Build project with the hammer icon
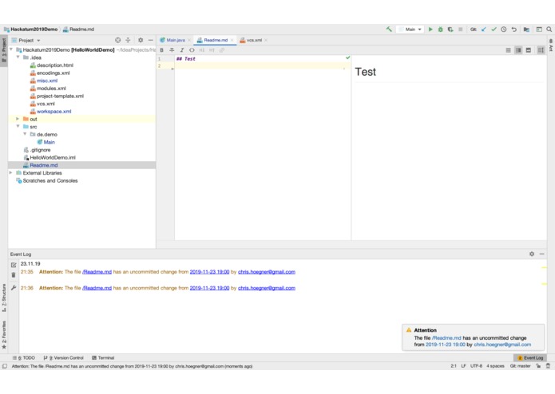Viewport: 555px width, 394px height. (389, 30)
